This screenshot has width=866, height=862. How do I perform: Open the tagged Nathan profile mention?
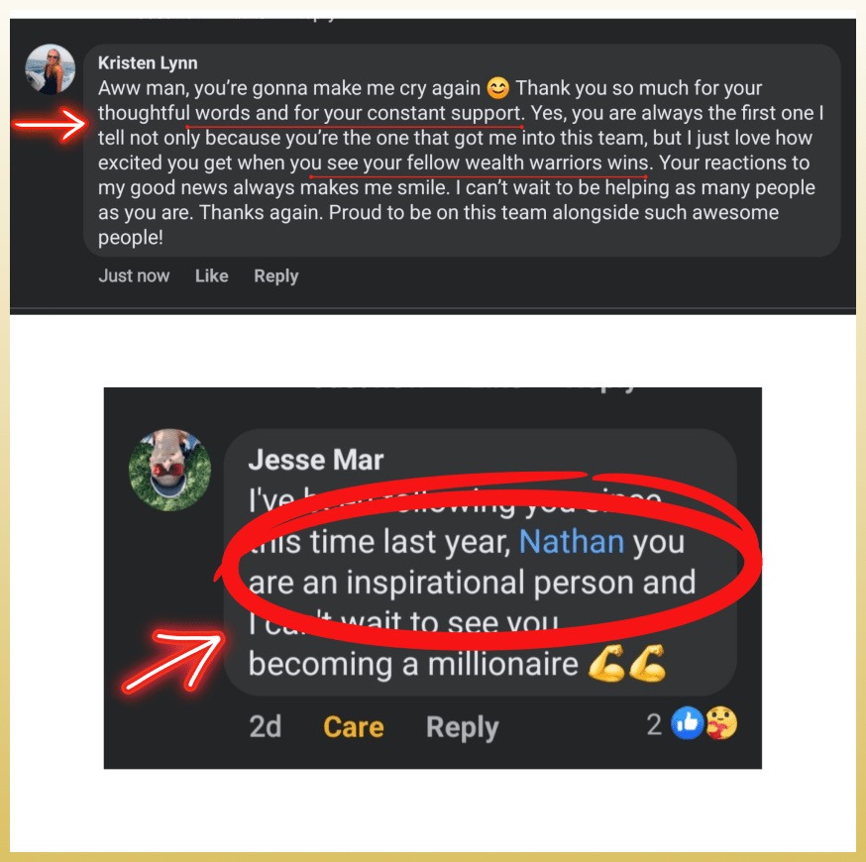(572, 541)
